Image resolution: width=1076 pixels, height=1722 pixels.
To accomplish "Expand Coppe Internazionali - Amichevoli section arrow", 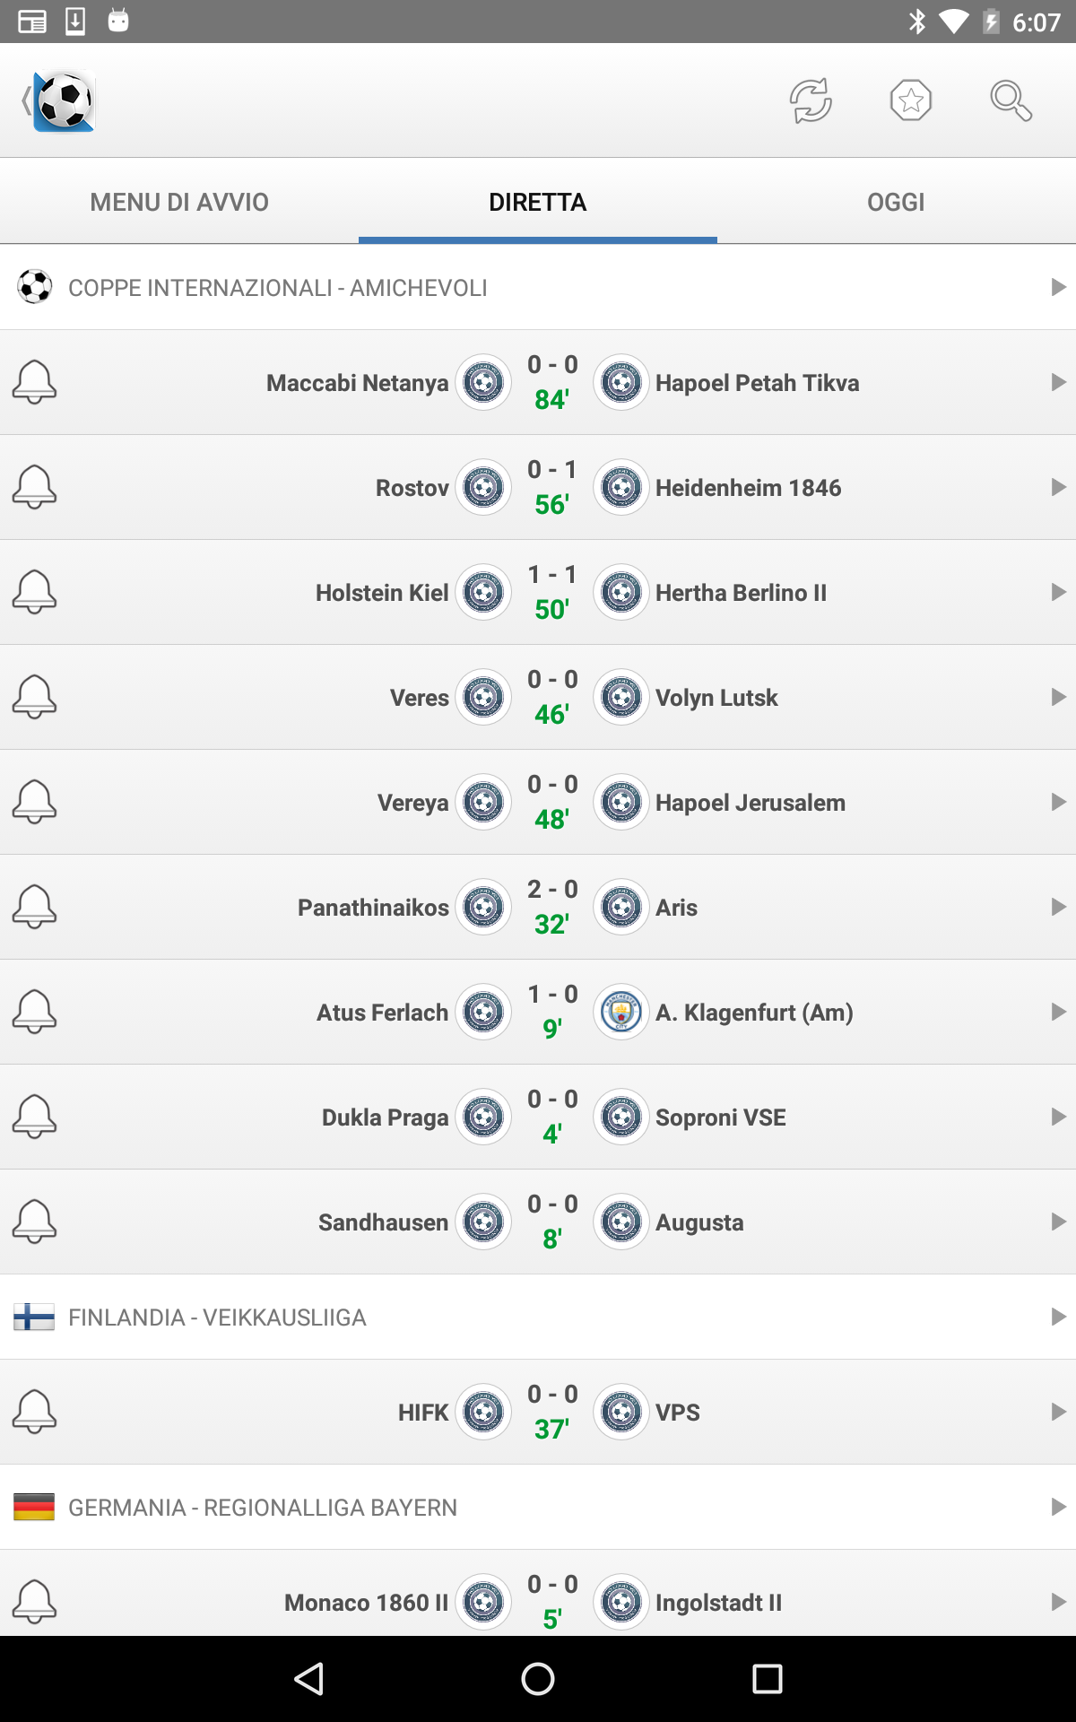I will [1058, 287].
